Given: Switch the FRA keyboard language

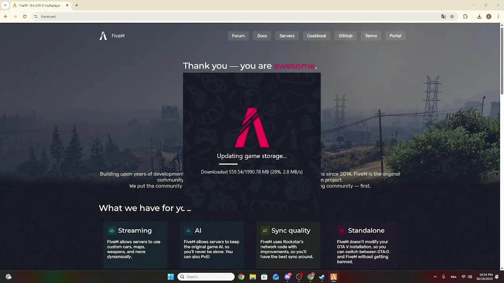Looking at the screenshot, I should (454, 277).
